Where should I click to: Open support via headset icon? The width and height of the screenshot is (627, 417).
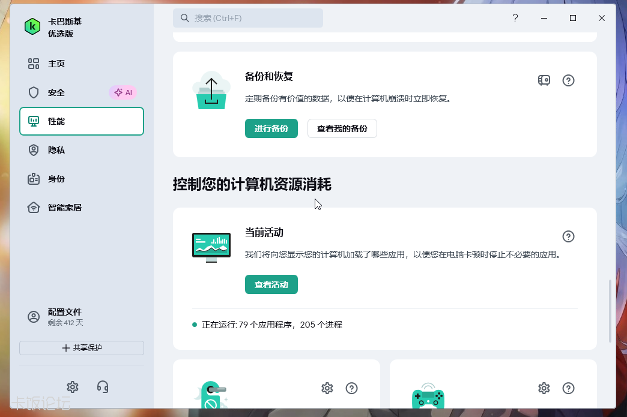pos(103,386)
